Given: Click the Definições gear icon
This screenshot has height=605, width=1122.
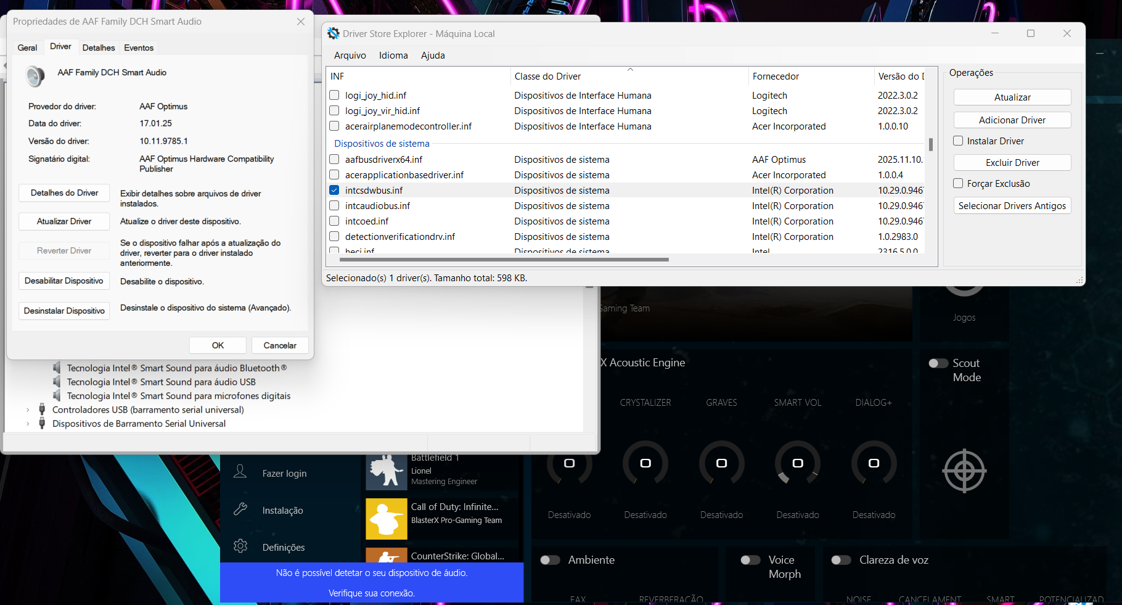Looking at the screenshot, I should click(240, 546).
